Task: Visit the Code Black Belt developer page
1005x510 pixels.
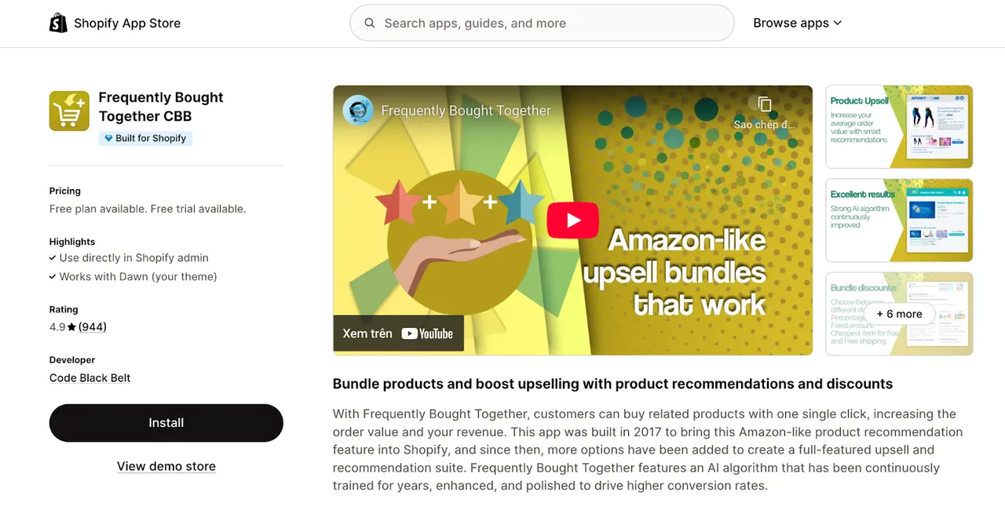Action: (90, 378)
